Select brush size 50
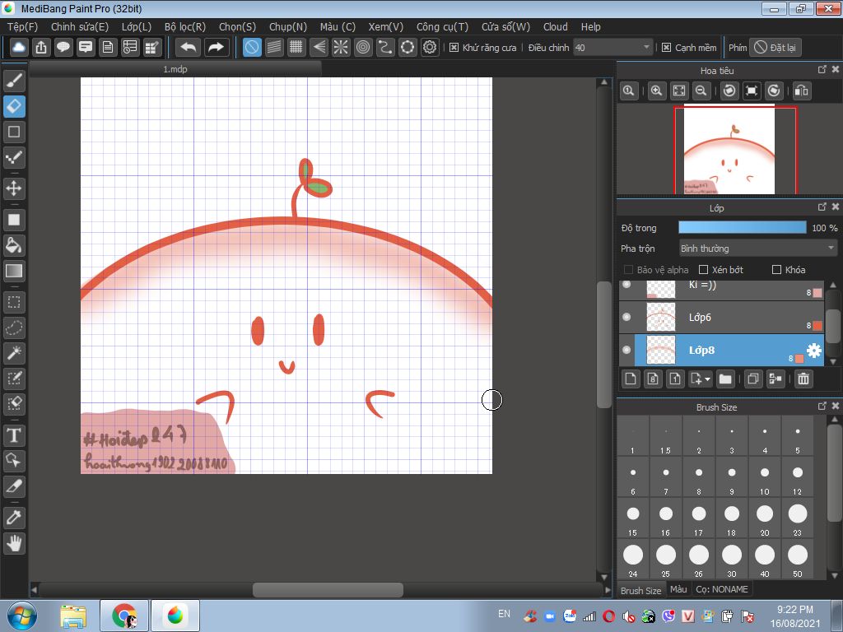The width and height of the screenshot is (843, 632). pyautogui.click(x=797, y=555)
